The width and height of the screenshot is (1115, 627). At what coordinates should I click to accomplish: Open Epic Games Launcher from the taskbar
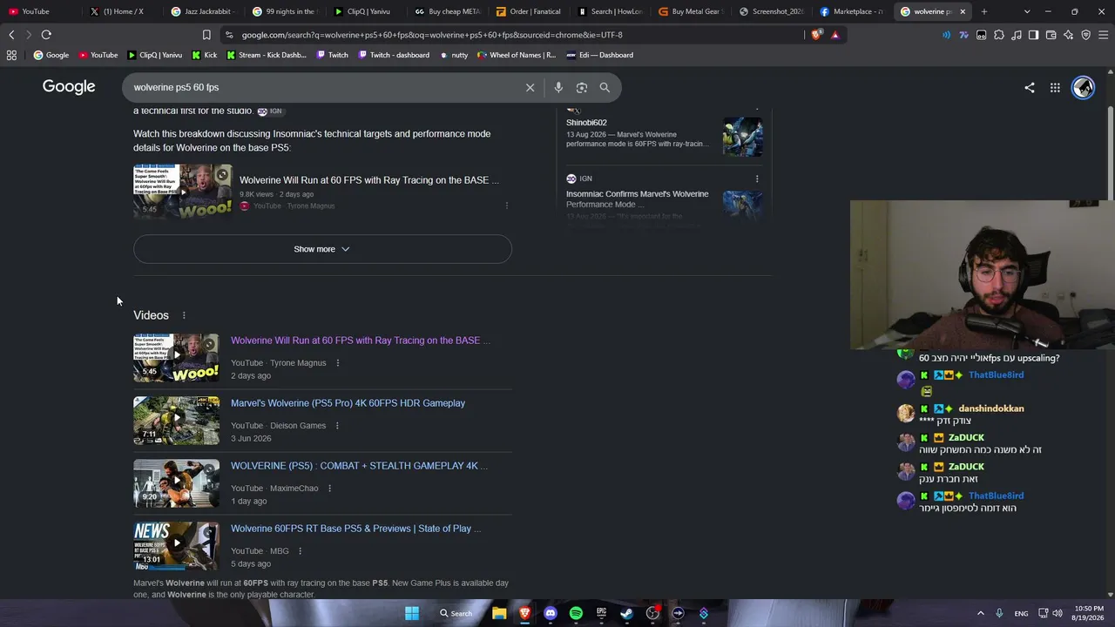[601, 613]
